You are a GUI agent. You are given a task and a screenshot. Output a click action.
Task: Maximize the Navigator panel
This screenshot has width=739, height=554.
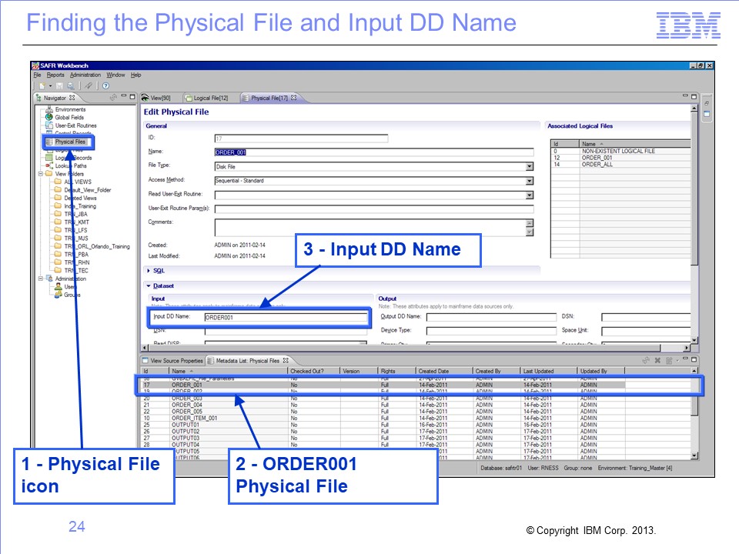(x=132, y=97)
